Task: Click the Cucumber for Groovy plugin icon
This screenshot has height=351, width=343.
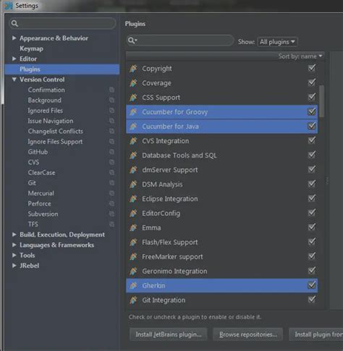Action: coord(133,112)
